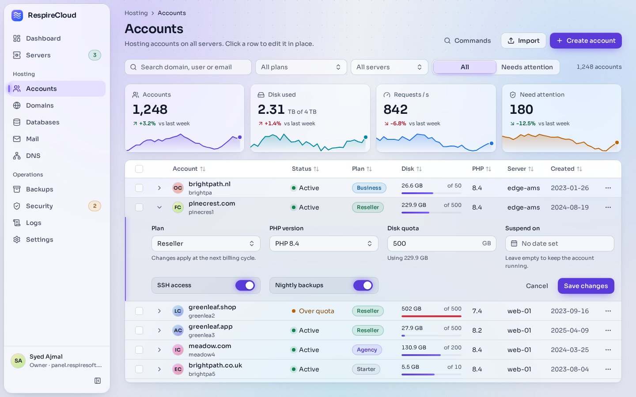The height and width of the screenshot is (397, 636).
Task: Click greenleaf.shop disk usage bar
Action: click(432, 316)
